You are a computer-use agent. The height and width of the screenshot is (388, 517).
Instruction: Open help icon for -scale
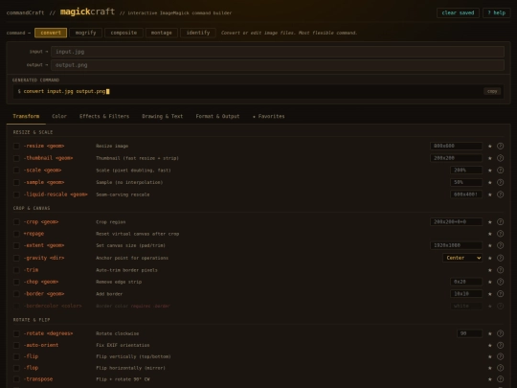coord(500,171)
